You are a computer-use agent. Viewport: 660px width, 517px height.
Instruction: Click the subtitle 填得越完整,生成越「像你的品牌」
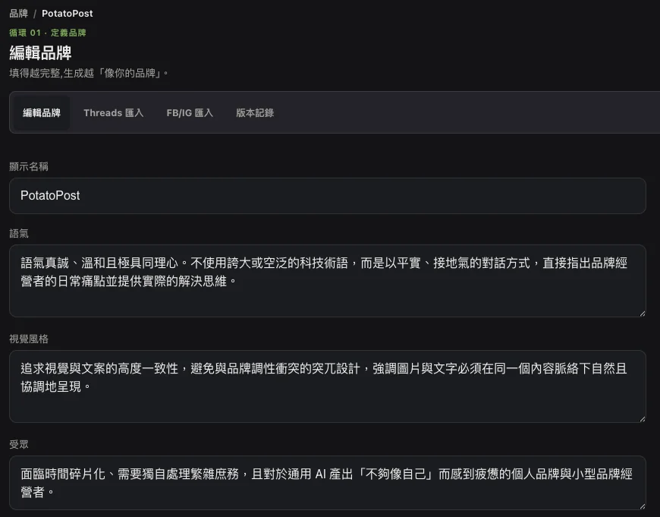click(x=89, y=74)
